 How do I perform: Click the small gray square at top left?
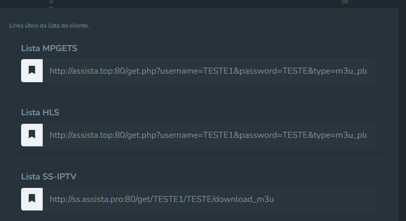coord(51,2)
